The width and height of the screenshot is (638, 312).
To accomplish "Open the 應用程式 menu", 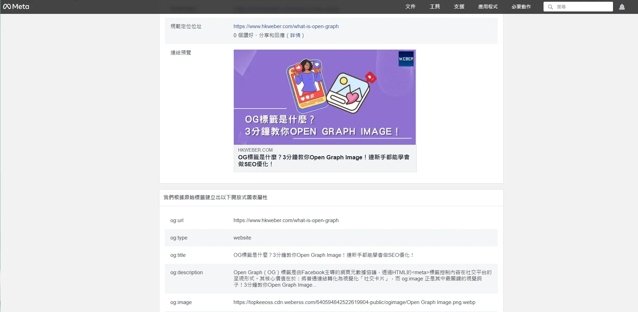I will pyautogui.click(x=488, y=7).
